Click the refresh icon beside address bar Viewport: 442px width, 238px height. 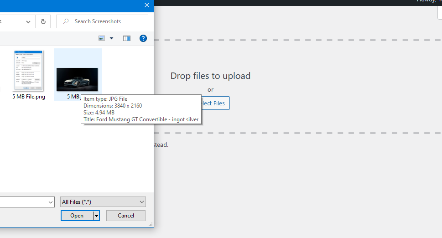tap(43, 21)
